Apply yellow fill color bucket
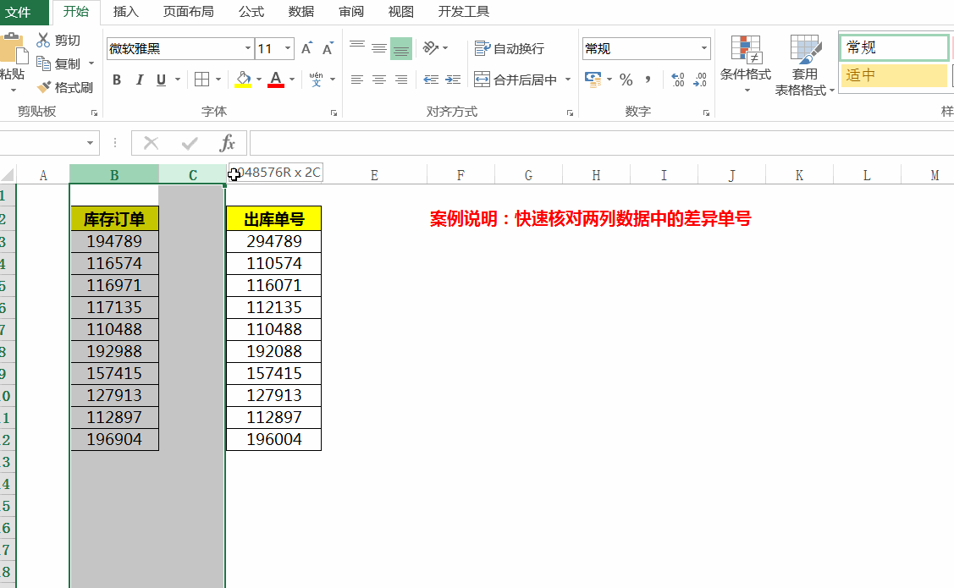954x588 pixels. point(244,80)
